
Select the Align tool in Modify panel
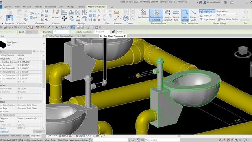click(64, 12)
